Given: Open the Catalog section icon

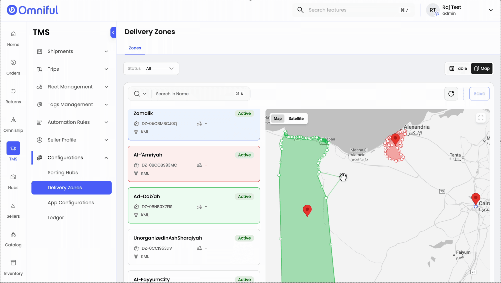Looking at the screenshot, I should (x=13, y=239).
